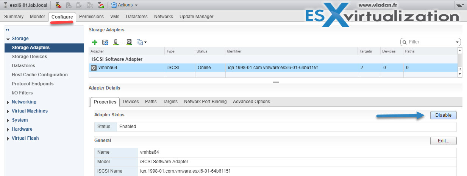
Task: Select Datastores in the sidebar
Action: click(23, 66)
